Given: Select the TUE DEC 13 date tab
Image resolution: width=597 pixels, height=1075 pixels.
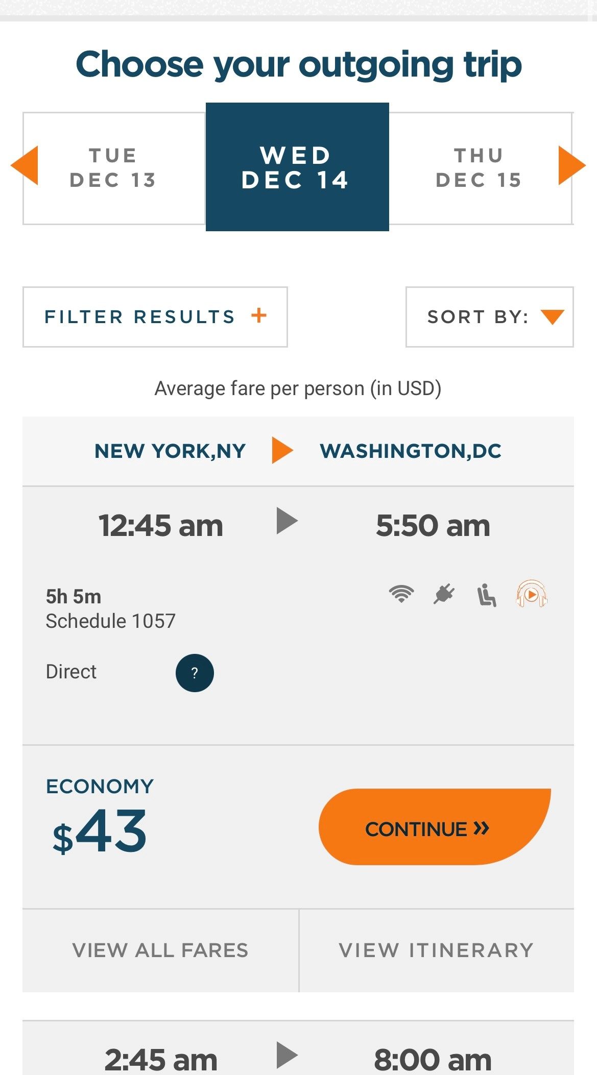Looking at the screenshot, I should click(113, 168).
